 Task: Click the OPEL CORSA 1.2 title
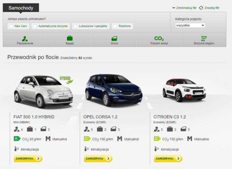point(100,117)
